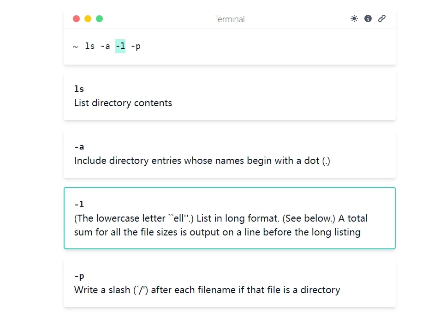Click the Terminal title text
The width and height of the screenshot is (440, 319).
[x=230, y=19]
